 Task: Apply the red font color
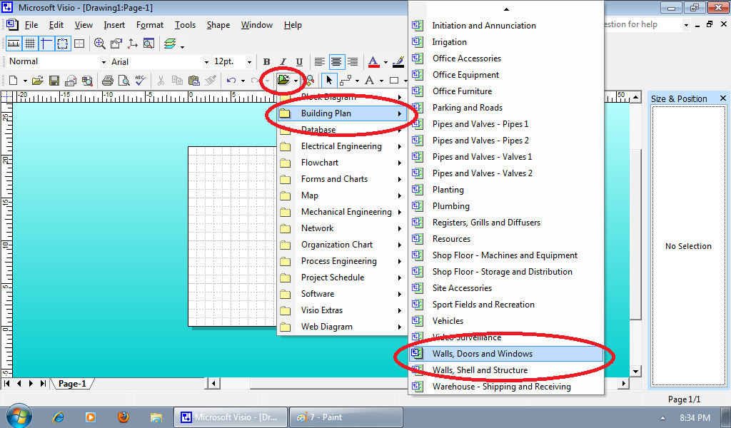coord(373,62)
